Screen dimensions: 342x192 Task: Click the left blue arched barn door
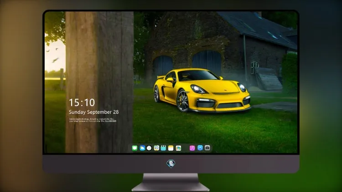click(x=163, y=66)
